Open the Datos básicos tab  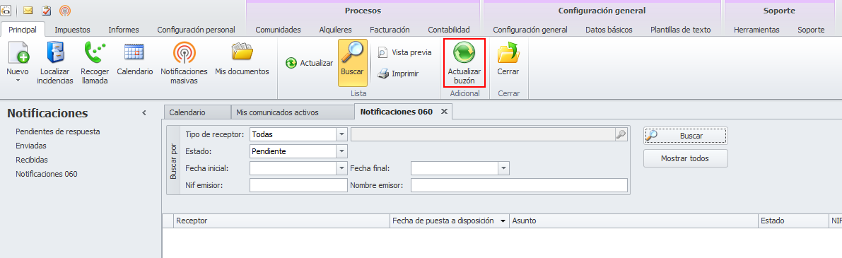tap(609, 30)
